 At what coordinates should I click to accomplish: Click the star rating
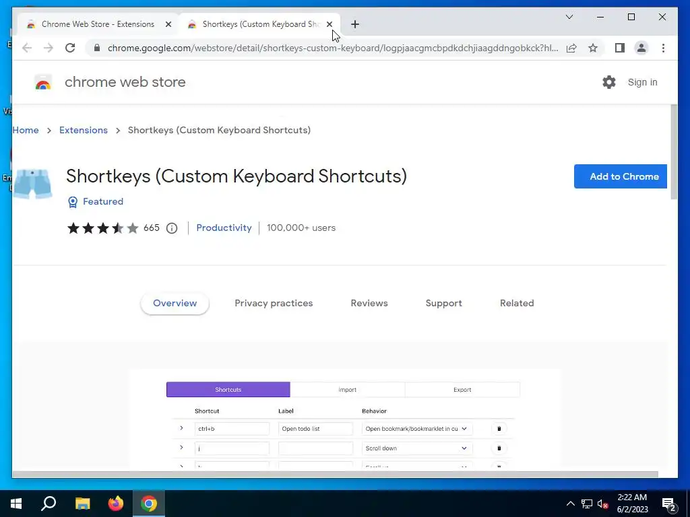click(102, 228)
